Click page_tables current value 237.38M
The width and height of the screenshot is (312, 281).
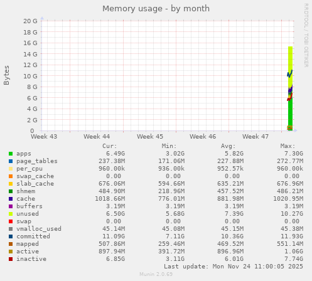(x=112, y=161)
